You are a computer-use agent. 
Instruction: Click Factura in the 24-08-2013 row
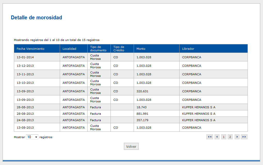[96, 120]
